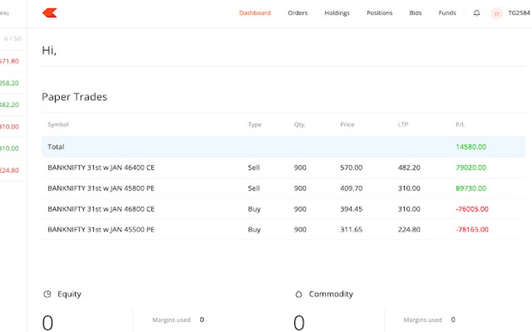Open the CT profile avatar menu
The height and width of the screenshot is (332, 532).
(497, 14)
